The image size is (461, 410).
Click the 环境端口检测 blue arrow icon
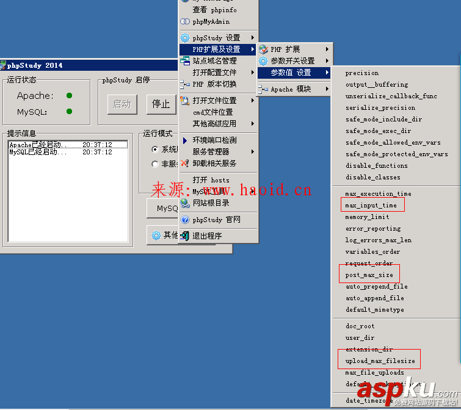point(185,140)
